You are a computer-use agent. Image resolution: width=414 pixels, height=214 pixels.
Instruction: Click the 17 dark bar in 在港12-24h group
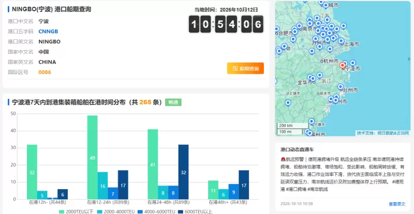(x=123, y=185)
